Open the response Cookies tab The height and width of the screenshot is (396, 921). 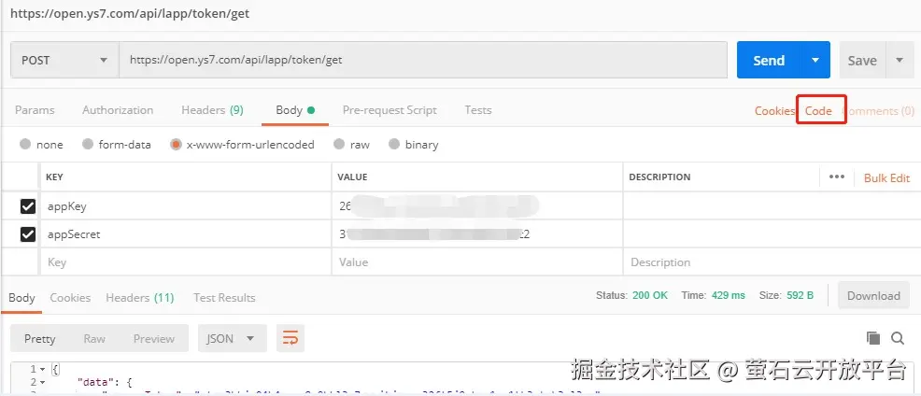click(x=70, y=298)
